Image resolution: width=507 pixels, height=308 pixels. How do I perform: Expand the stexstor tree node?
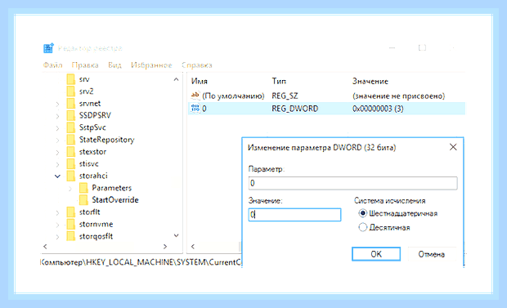click(x=57, y=152)
